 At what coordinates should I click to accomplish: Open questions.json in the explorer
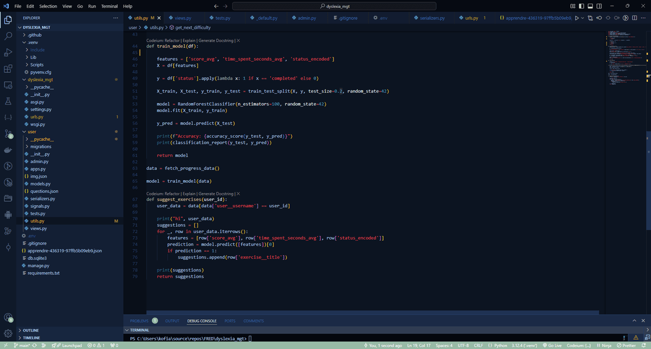click(71, 191)
